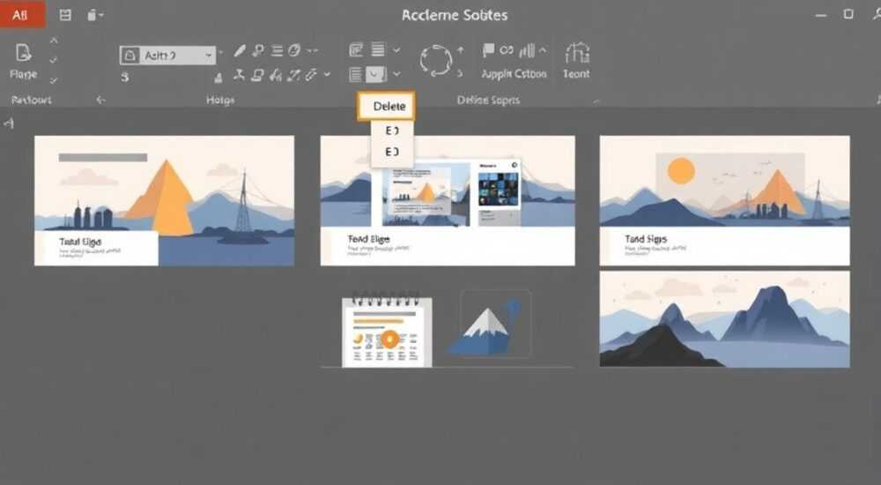Image resolution: width=881 pixels, height=485 pixels.
Task: Click the Teont building icon
Action: click(x=577, y=52)
